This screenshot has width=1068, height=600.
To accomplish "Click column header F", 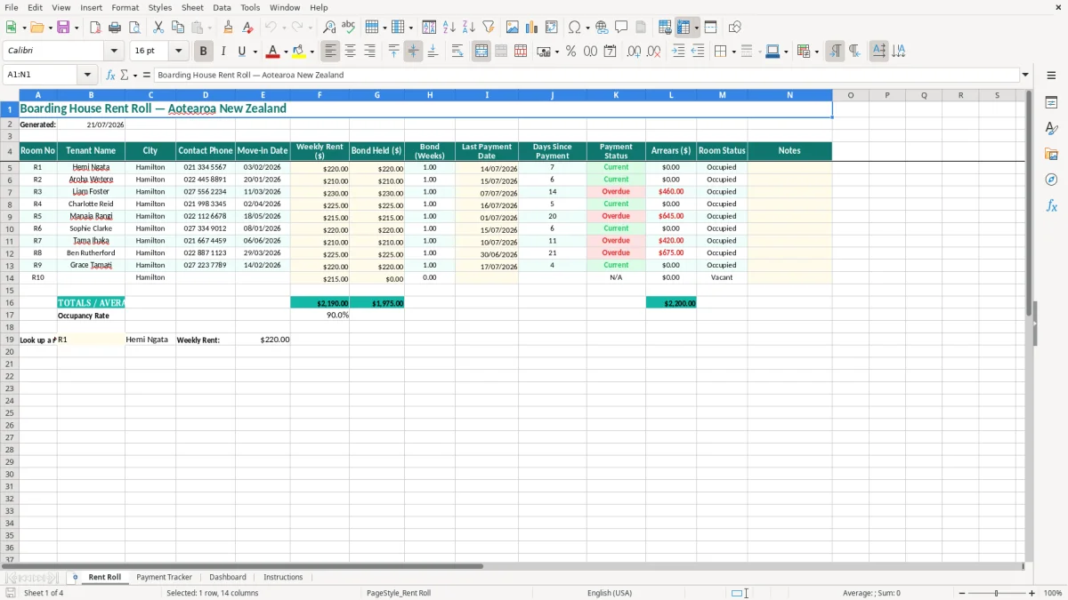I will (x=320, y=95).
